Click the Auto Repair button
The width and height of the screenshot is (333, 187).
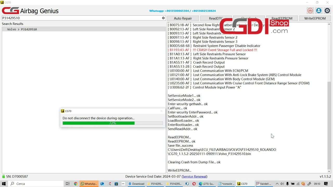tap(183, 18)
